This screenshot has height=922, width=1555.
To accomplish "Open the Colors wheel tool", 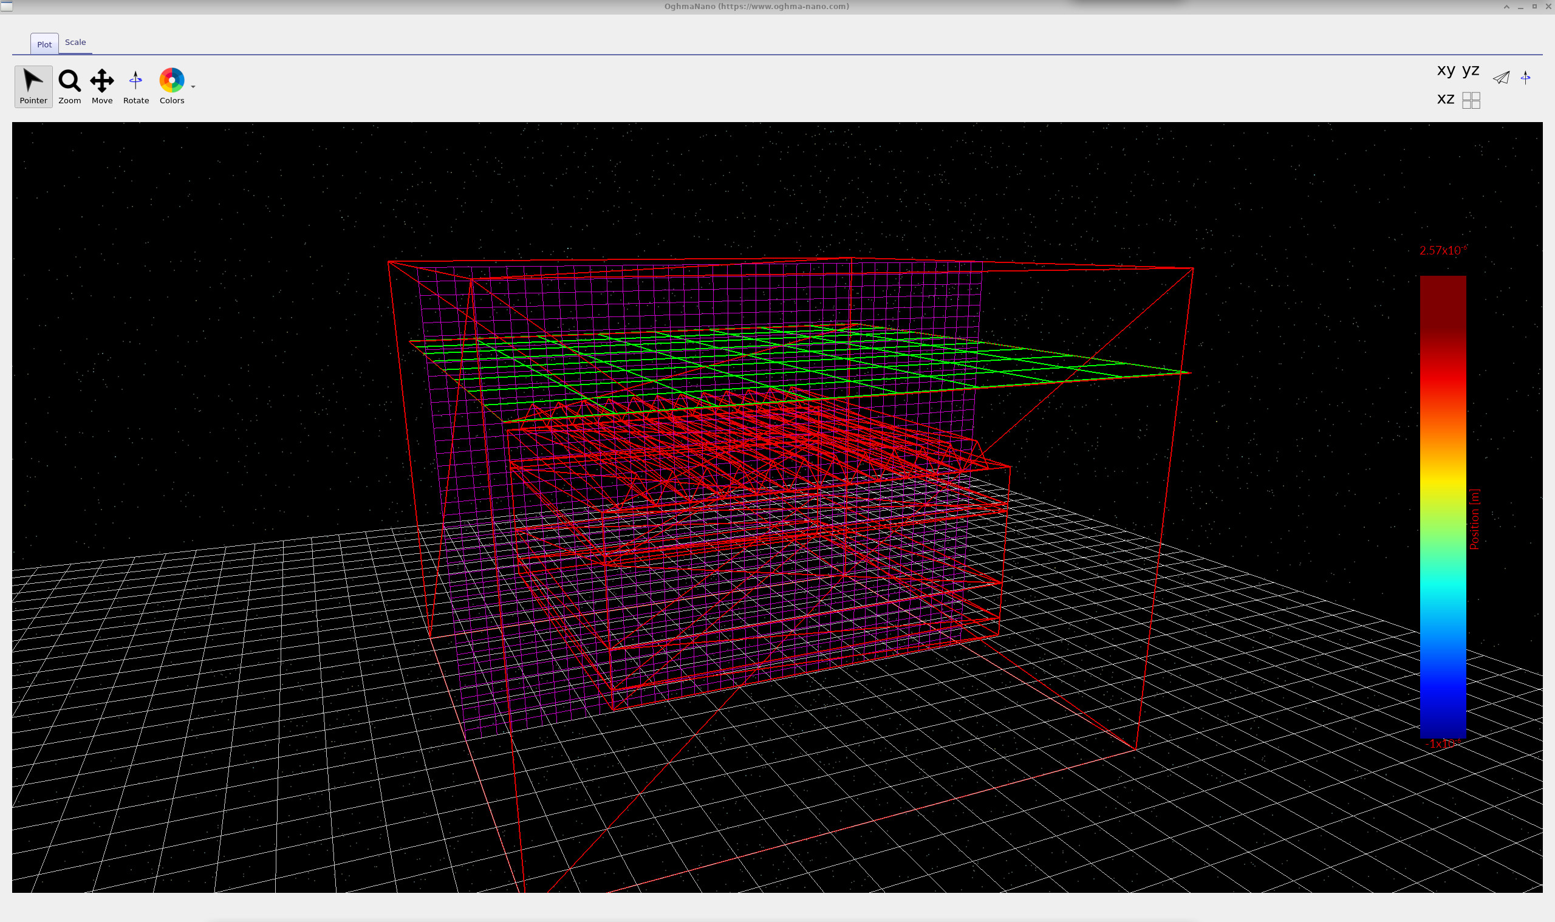I will pos(171,86).
